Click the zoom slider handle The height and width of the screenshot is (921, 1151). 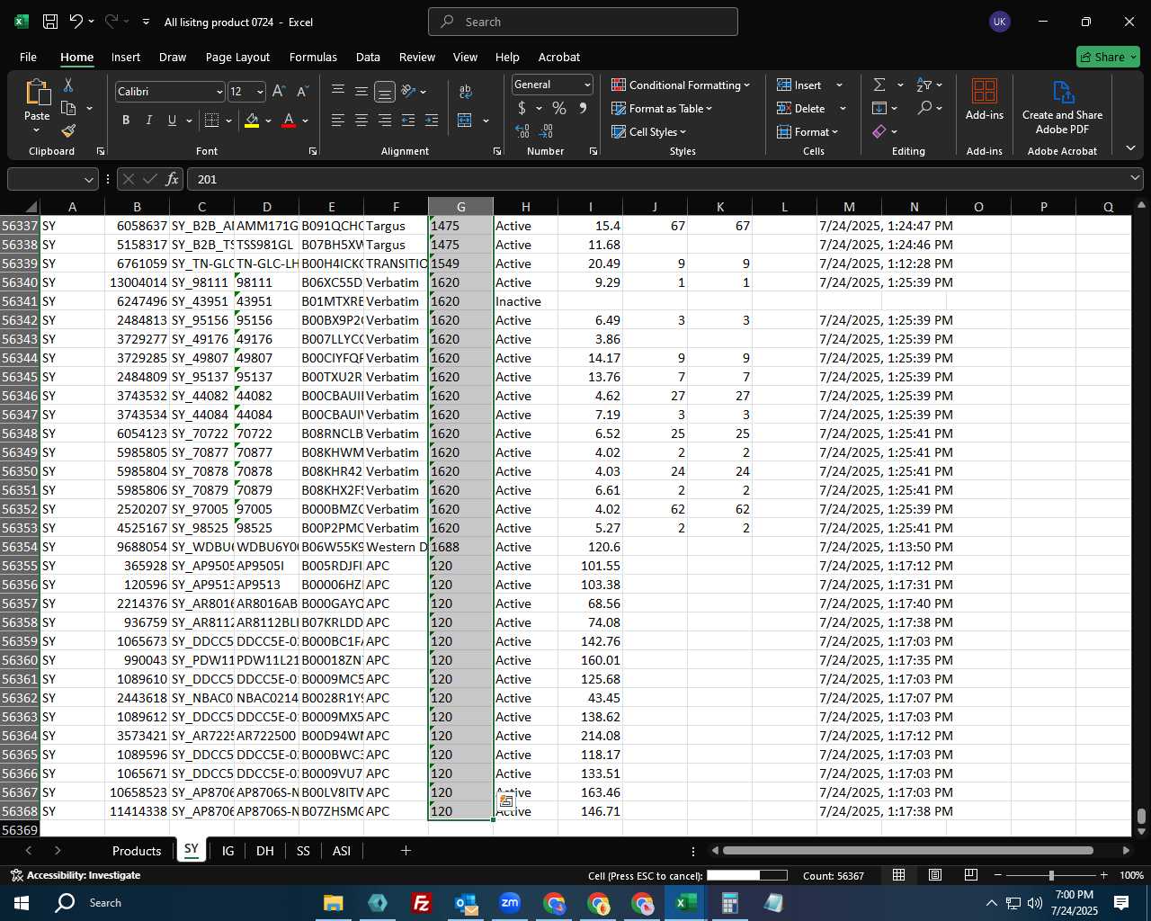click(1051, 875)
